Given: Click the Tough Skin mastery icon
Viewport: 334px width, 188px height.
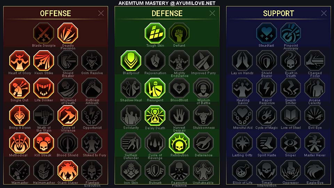Looking at the screenshot, I should point(155,33).
